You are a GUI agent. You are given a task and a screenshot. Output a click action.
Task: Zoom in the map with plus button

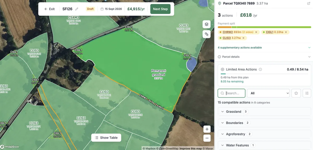[x=207, y=129]
